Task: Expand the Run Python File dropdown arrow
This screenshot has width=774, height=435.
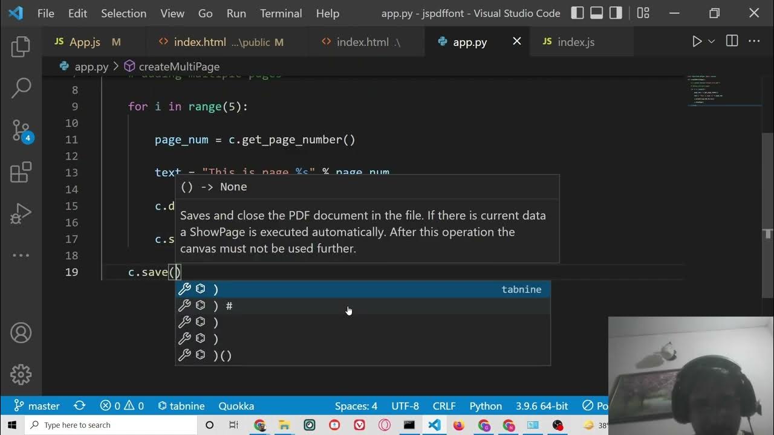Action: [712, 41]
